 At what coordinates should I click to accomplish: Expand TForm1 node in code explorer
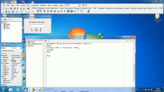click(x=27, y=42)
